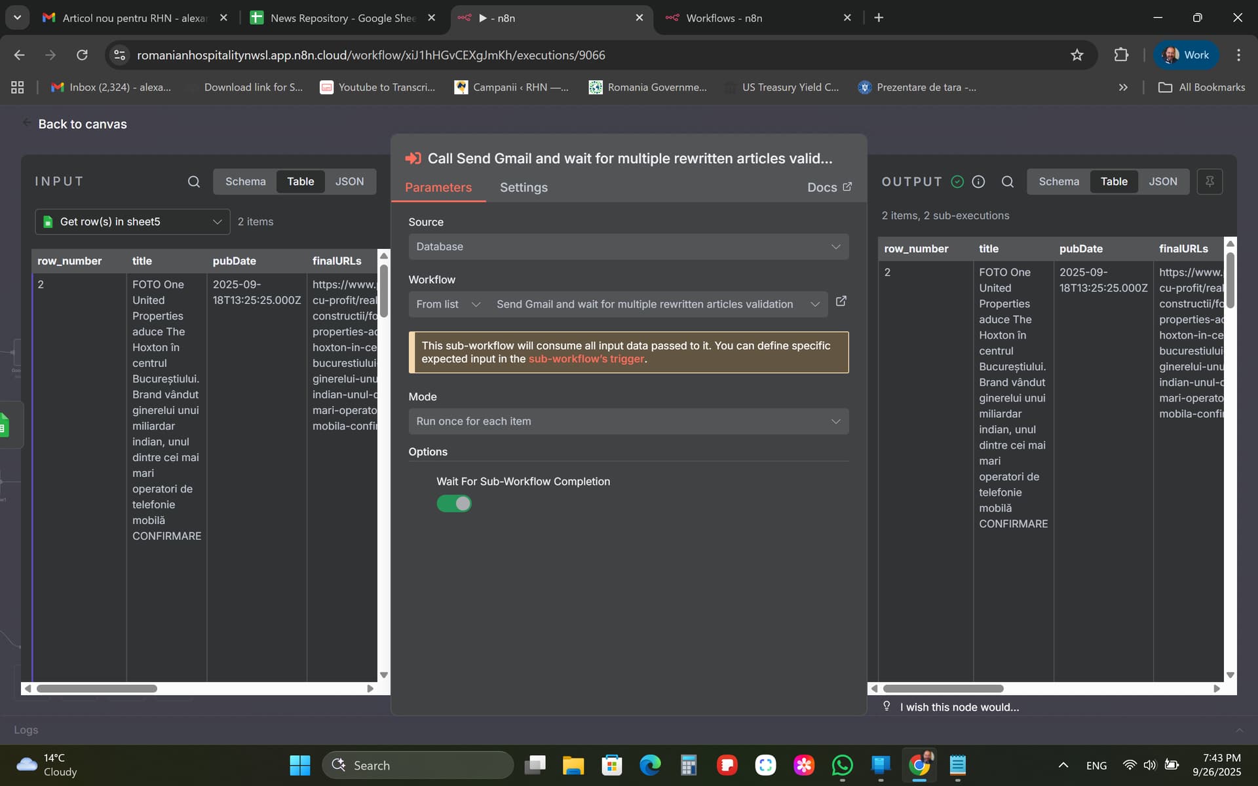Search the INPUT panel data
Viewport: 1258px width, 786px height.
[193, 181]
